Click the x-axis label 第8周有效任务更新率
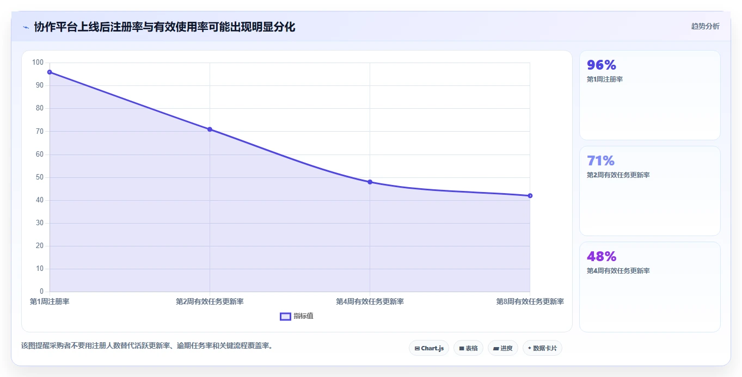Image resolution: width=742 pixels, height=377 pixels. point(530,301)
